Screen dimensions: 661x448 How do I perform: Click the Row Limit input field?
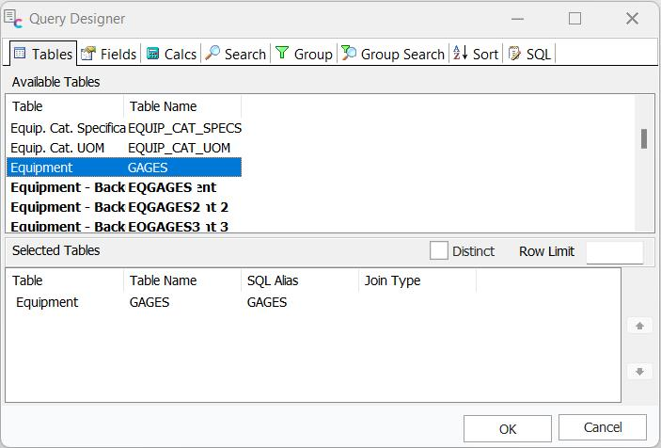614,251
